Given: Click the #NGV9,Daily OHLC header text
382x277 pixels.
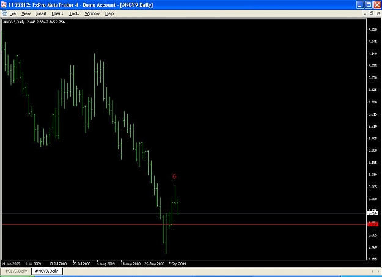Looking at the screenshot, I should point(34,21).
